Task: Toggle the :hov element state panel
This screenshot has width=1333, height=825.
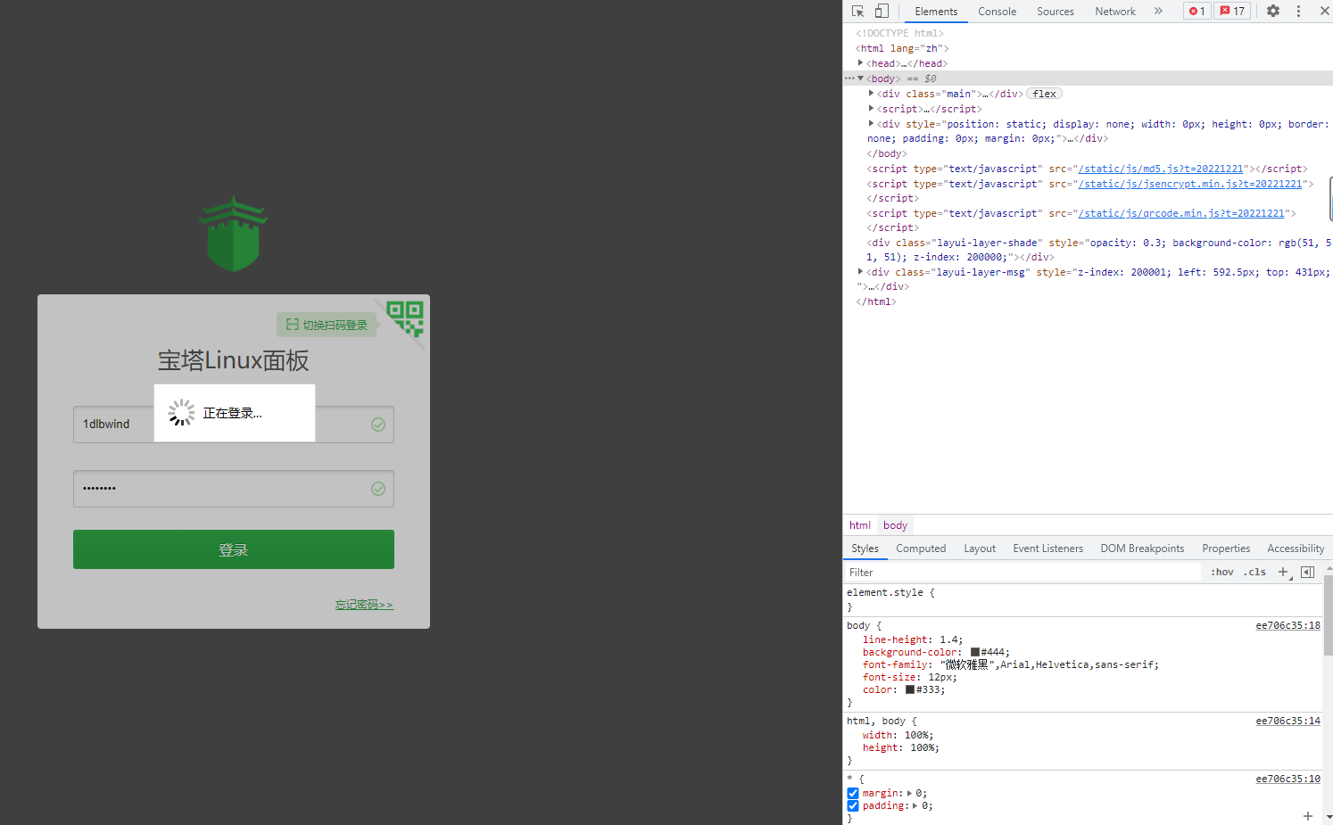Action: pyautogui.click(x=1221, y=573)
